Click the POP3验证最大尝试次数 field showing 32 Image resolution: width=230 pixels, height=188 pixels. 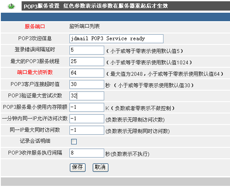click(87, 96)
